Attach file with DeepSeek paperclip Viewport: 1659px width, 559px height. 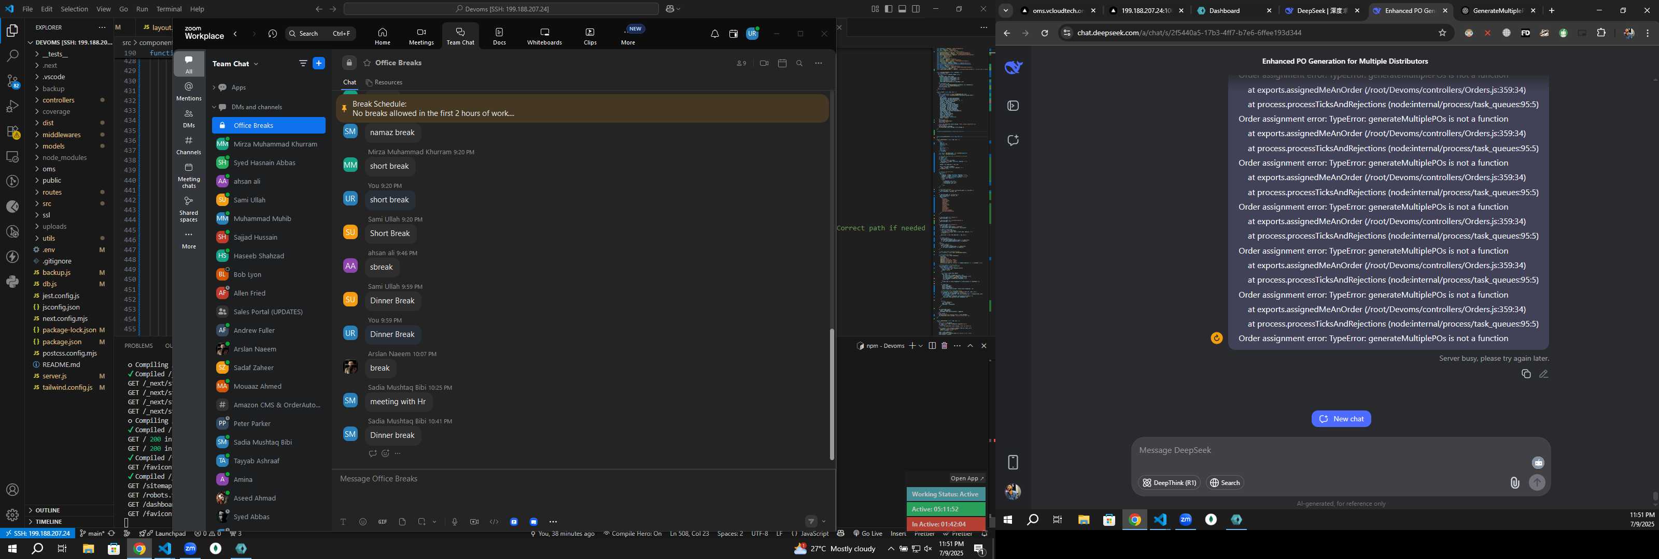1515,483
